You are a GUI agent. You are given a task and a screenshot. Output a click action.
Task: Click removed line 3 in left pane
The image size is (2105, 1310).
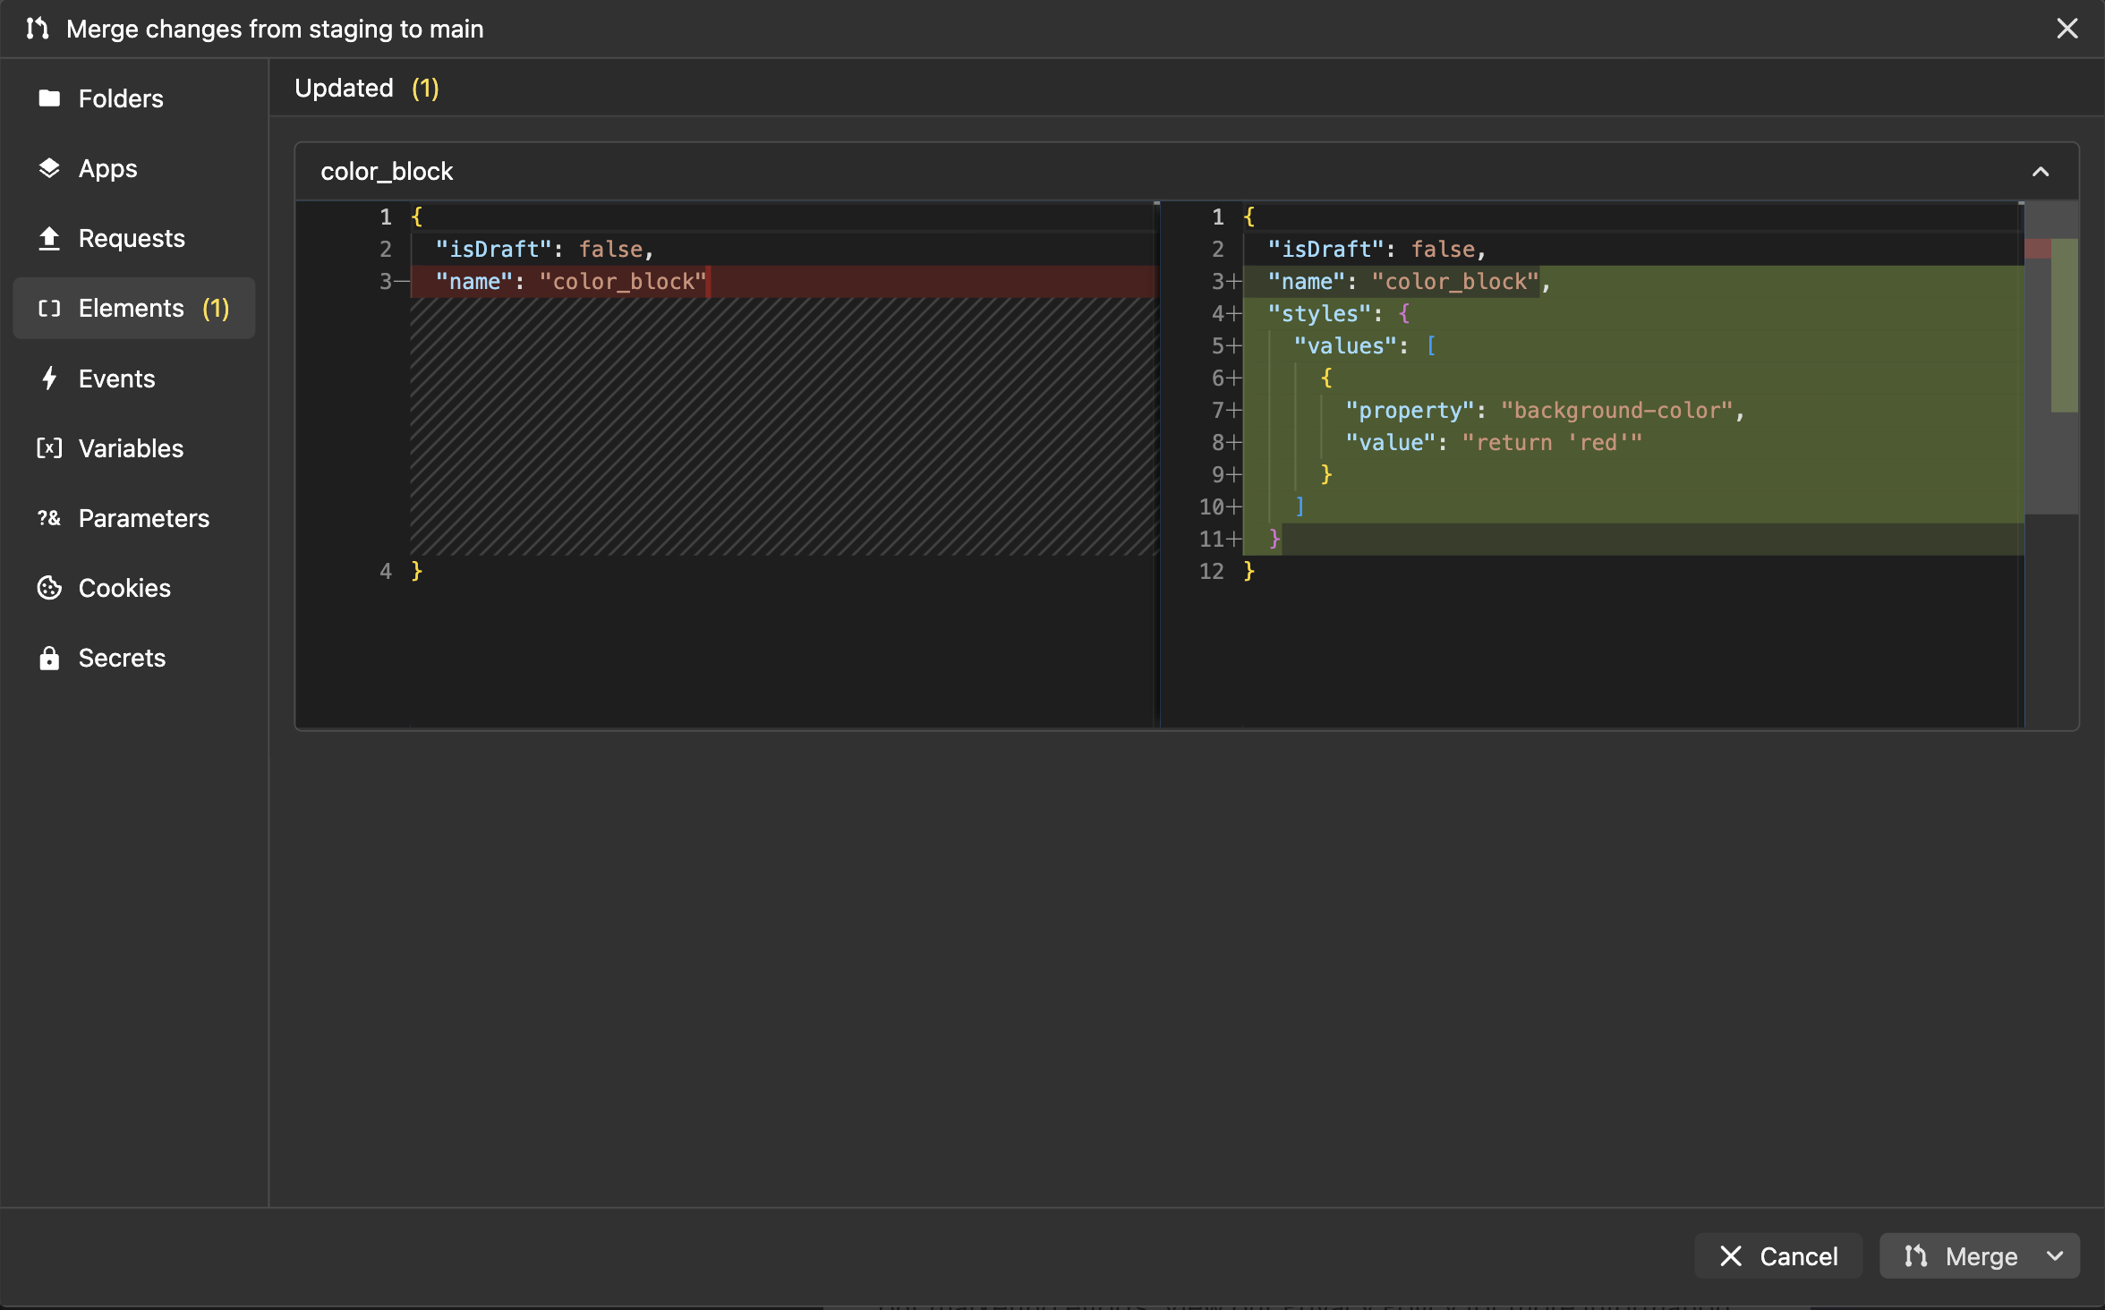pos(783,282)
